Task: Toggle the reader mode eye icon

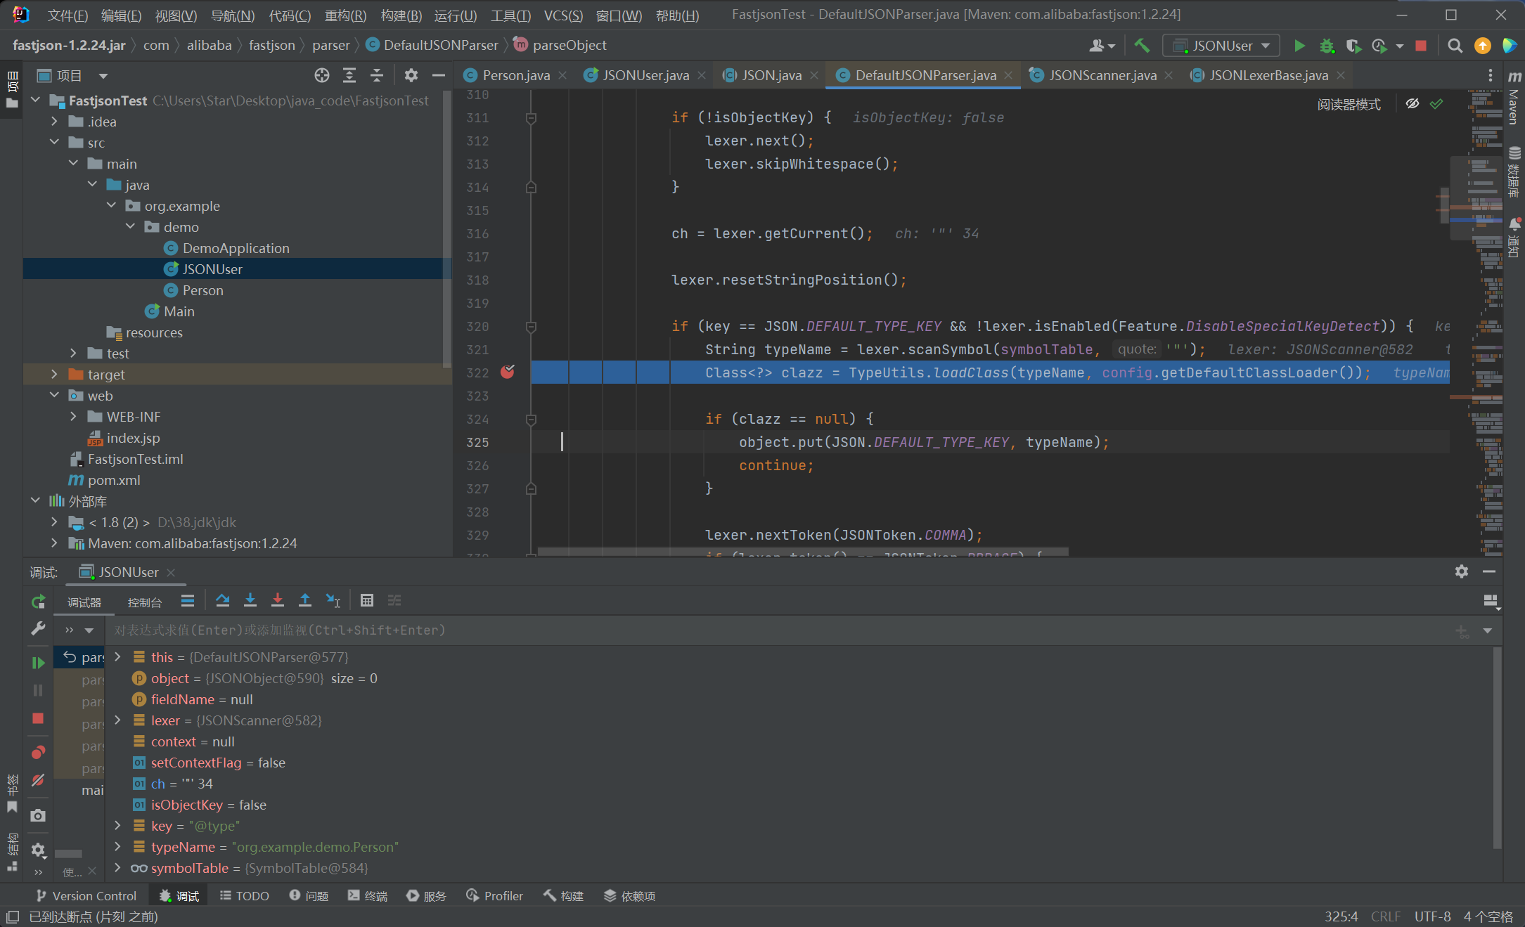Action: (1412, 104)
